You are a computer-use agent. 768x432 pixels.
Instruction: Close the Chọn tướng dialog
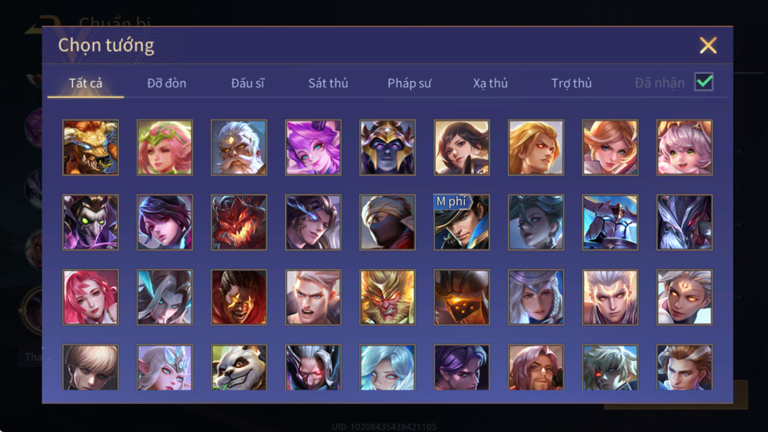pyautogui.click(x=708, y=45)
